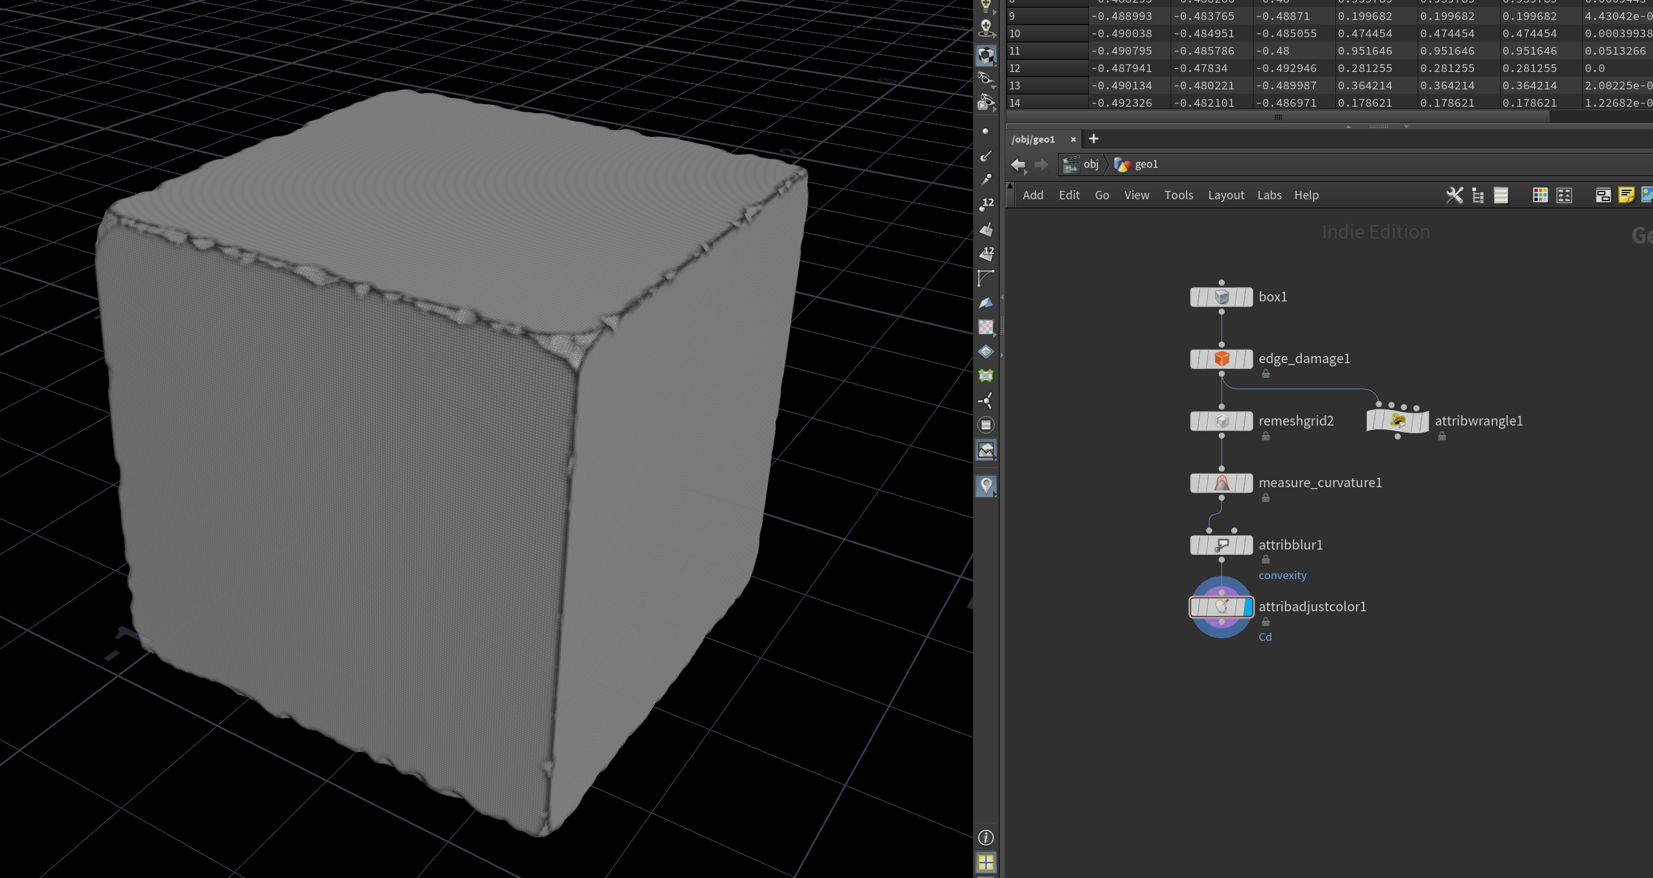Viewport: 1653px width, 878px height.
Task: Open the back arrow history dropdown
Action: [x=1025, y=172]
